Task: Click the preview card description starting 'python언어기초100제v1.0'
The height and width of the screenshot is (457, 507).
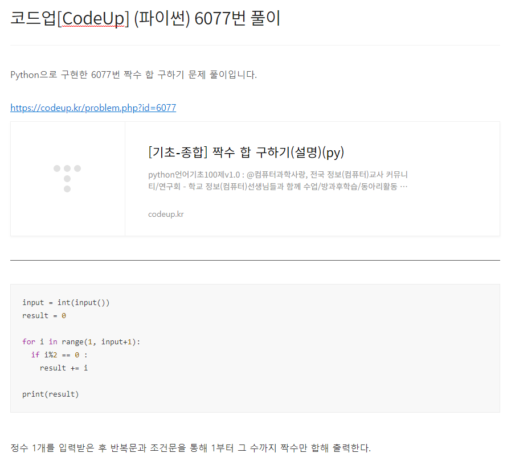Action: click(x=278, y=180)
